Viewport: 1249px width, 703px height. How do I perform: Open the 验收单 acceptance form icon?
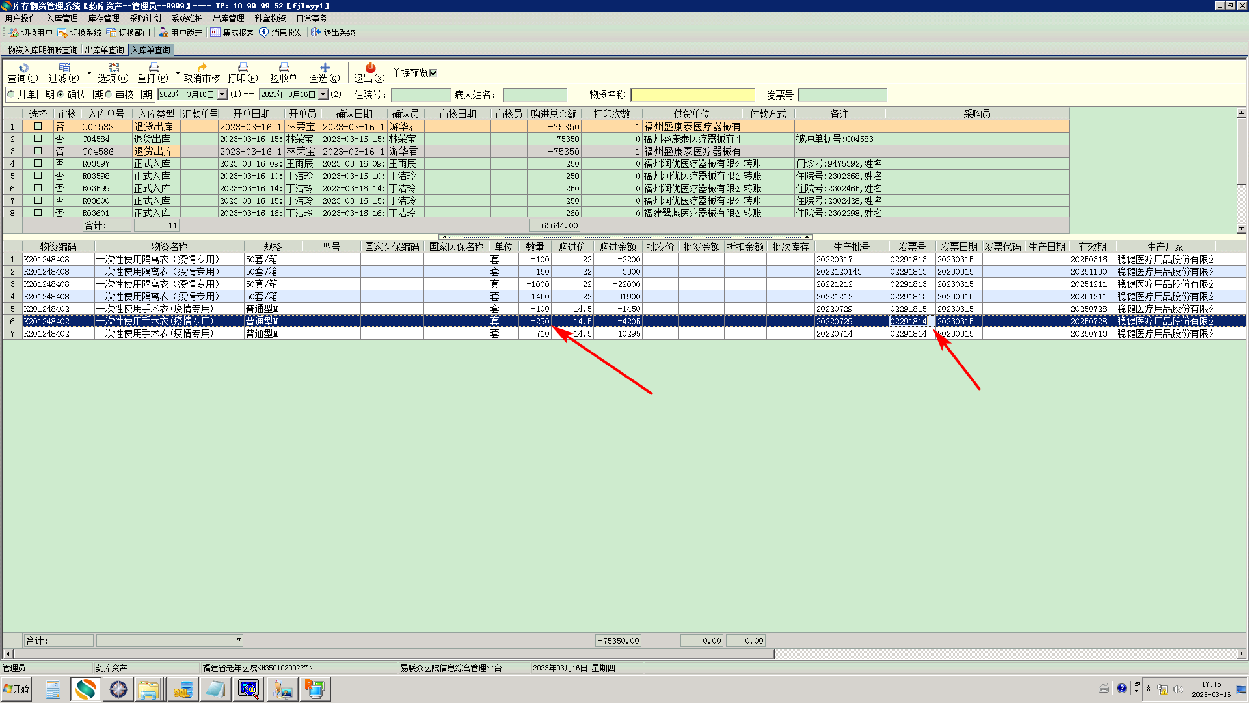284,68
